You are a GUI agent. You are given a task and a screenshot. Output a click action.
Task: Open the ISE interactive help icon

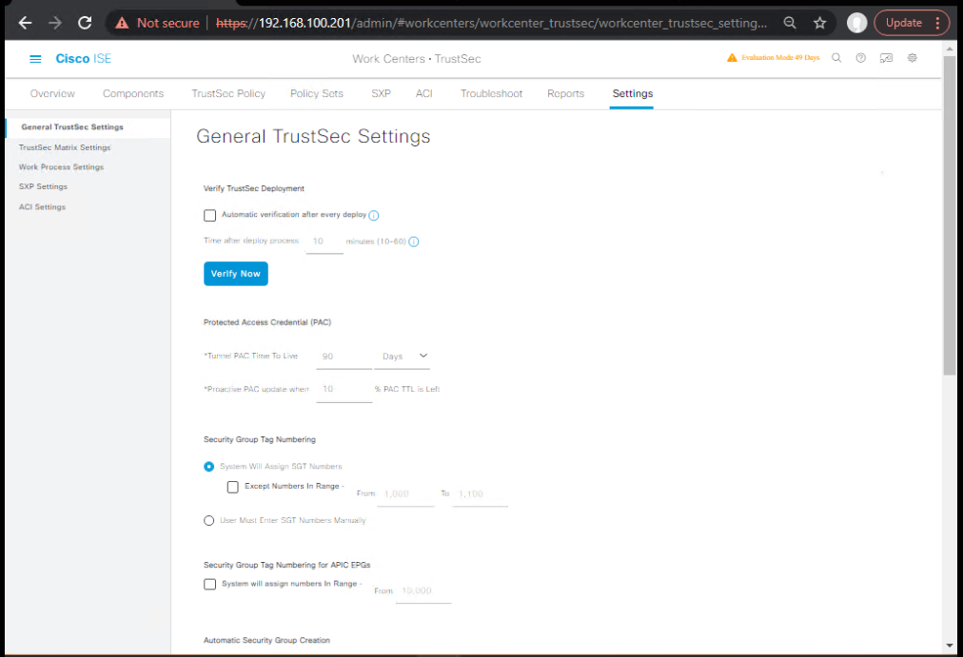[886, 58]
